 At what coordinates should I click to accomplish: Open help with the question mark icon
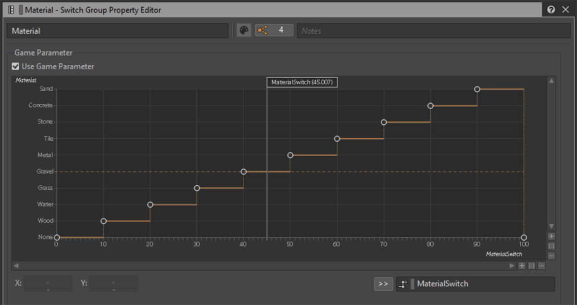point(551,10)
